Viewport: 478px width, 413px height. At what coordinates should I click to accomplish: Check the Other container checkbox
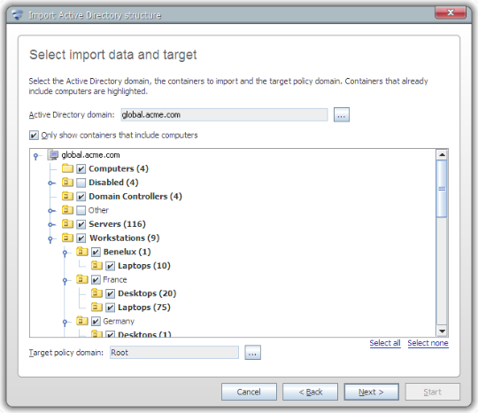coord(81,210)
